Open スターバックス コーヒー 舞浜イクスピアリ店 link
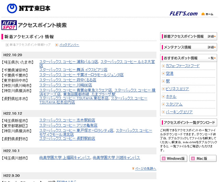 coord(73,70)
